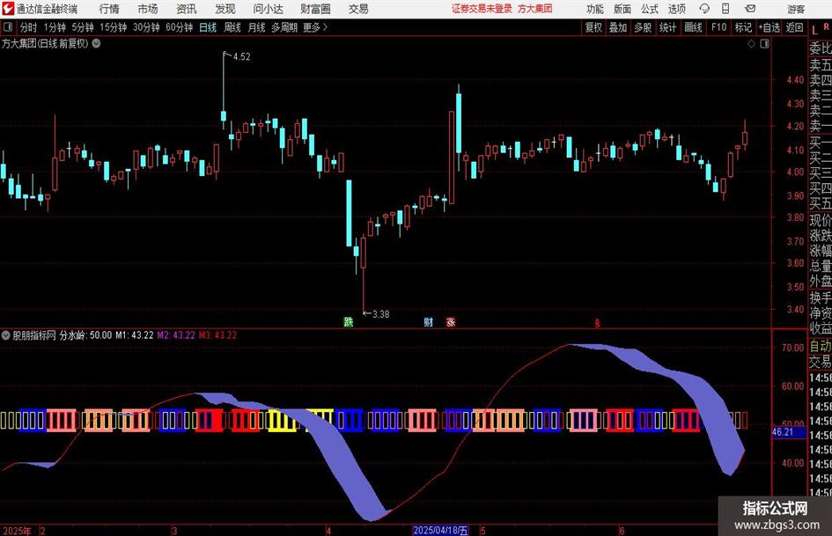The height and width of the screenshot is (536, 832).
Task: Click the 3.38 low price label
Action: 380,314
